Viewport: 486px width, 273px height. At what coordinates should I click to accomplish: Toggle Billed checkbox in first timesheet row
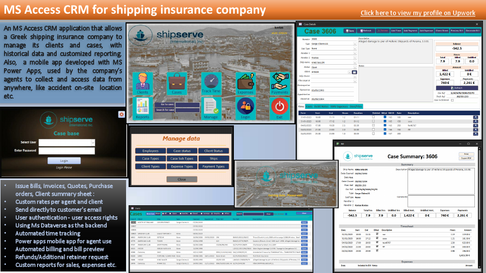(385, 117)
